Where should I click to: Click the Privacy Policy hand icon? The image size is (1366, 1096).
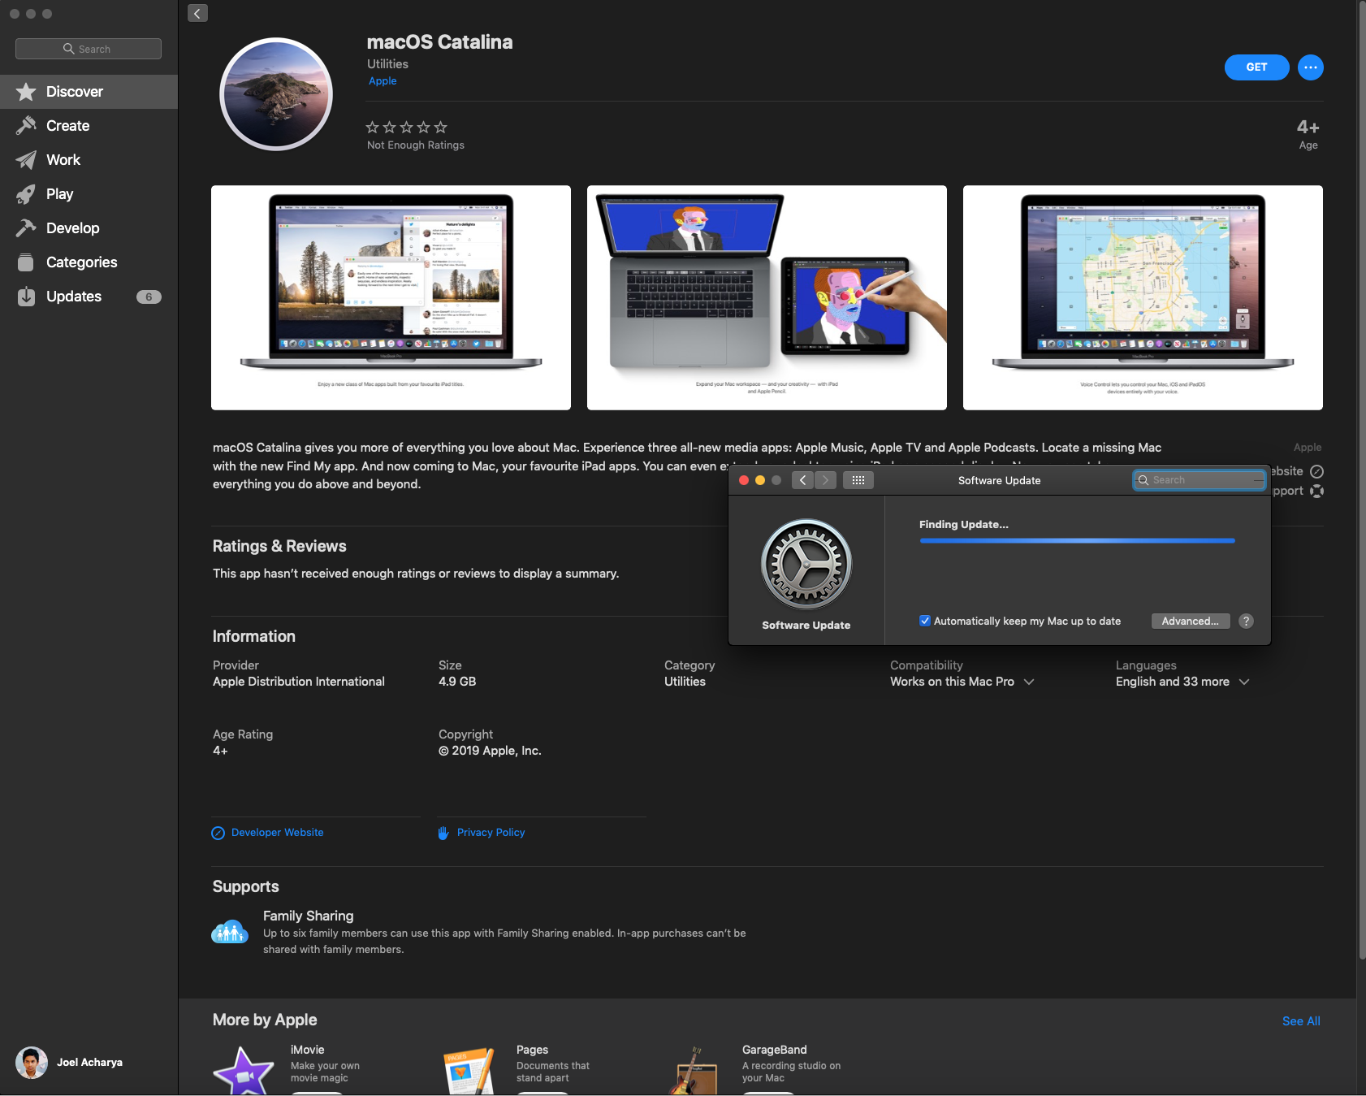pyautogui.click(x=443, y=833)
